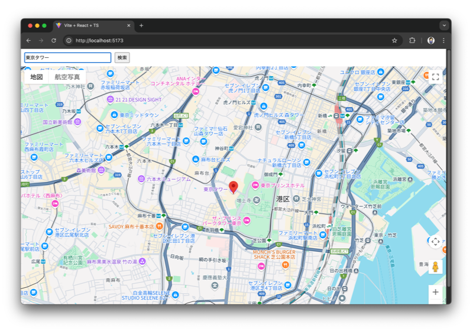Open the map camera controls icon

coord(435,241)
